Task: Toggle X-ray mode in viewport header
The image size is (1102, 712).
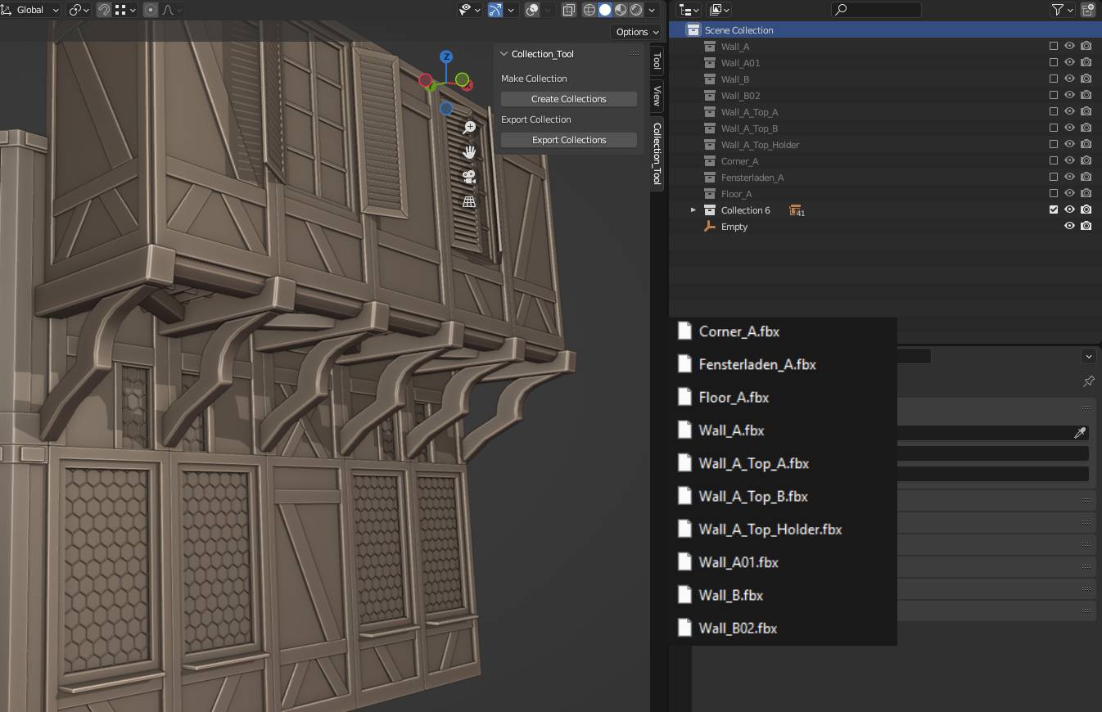Action: click(x=569, y=10)
